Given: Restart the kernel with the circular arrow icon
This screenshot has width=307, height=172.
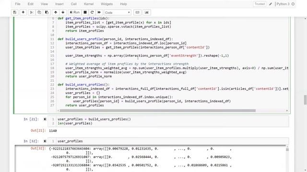Looking at the screenshot, I should (92, 12).
